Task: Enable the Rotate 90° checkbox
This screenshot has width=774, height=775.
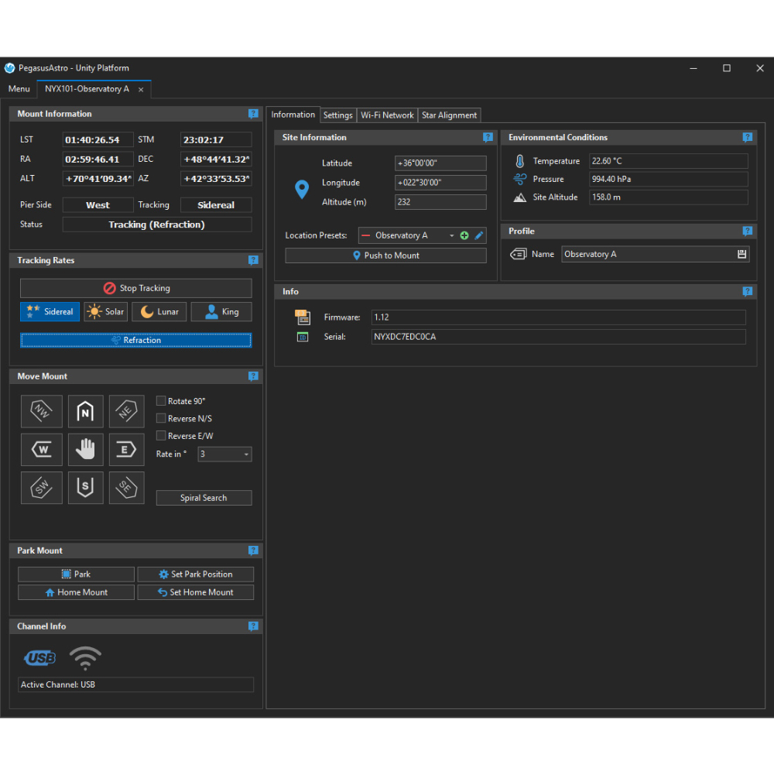Action: click(161, 401)
